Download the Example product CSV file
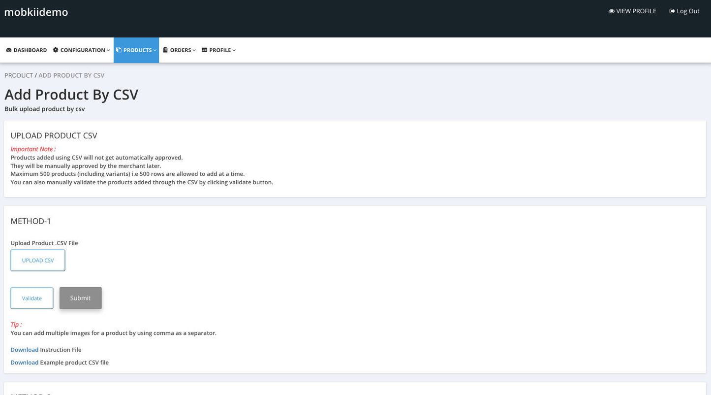 [x=25, y=362]
